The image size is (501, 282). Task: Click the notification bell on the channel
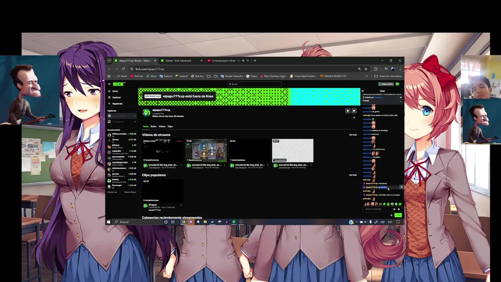(x=348, y=111)
